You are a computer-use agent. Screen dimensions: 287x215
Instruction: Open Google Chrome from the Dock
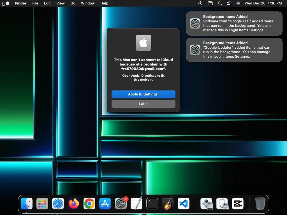(x=89, y=204)
